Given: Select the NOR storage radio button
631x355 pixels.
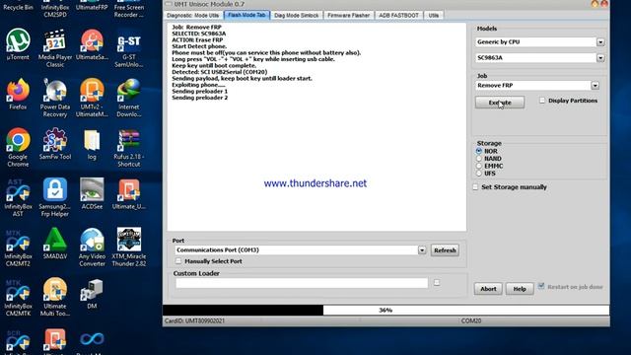Looking at the screenshot, I should pos(479,151).
